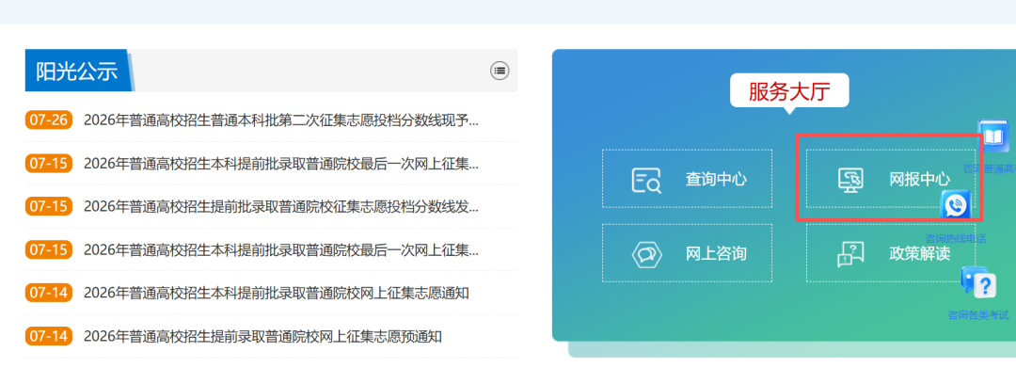Select the 阳光公示 section tab
The height and width of the screenshot is (384, 1016).
(79, 70)
